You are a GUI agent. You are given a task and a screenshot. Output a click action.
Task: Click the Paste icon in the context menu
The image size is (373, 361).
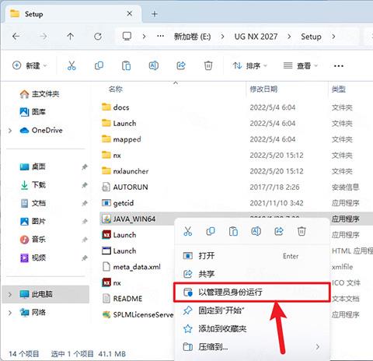coord(233,231)
